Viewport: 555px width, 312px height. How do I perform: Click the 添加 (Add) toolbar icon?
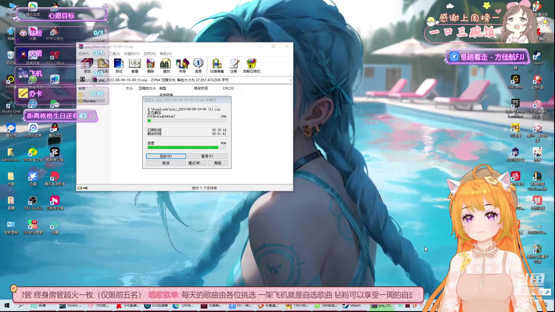(x=85, y=66)
